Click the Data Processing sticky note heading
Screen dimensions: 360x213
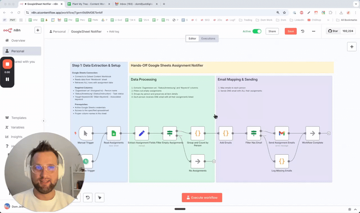coord(144,79)
